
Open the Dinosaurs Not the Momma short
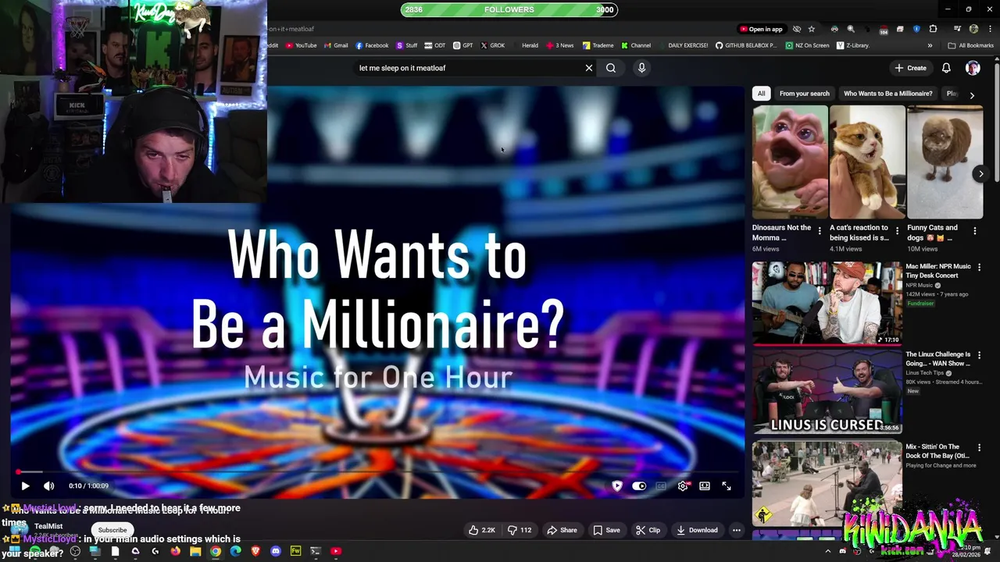click(x=790, y=162)
